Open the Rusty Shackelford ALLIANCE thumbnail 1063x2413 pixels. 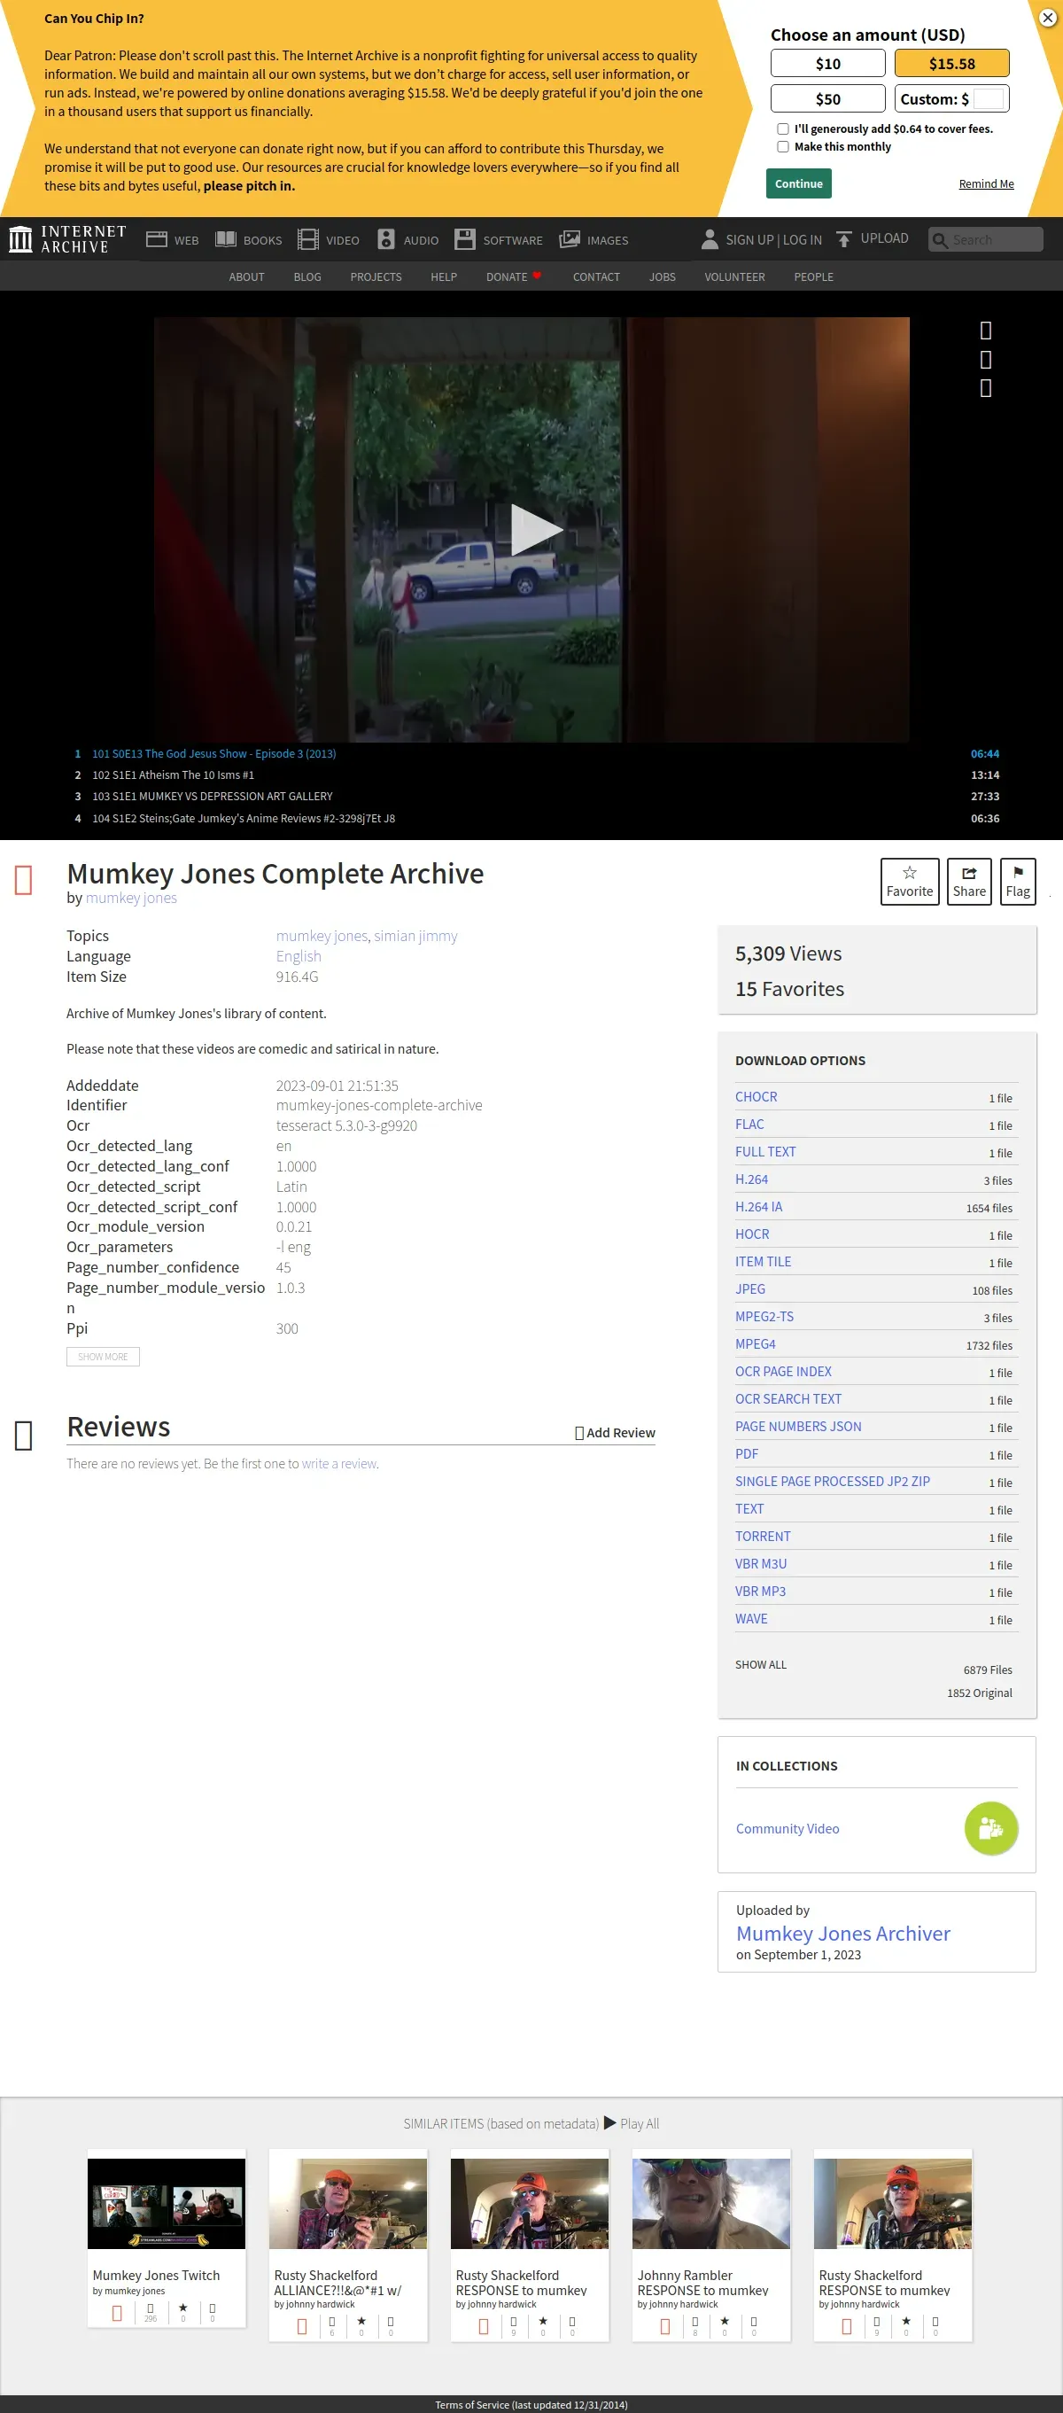point(348,2203)
